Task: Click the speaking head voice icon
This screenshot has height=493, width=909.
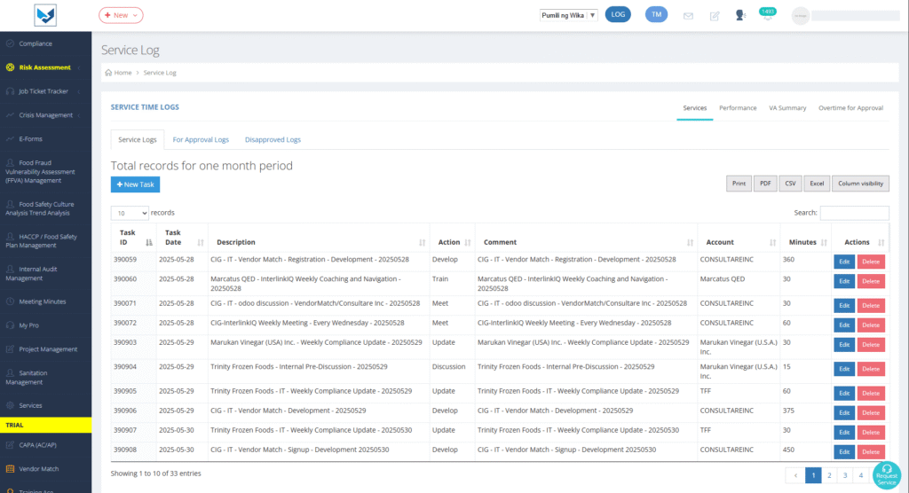Action: point(740,16)
